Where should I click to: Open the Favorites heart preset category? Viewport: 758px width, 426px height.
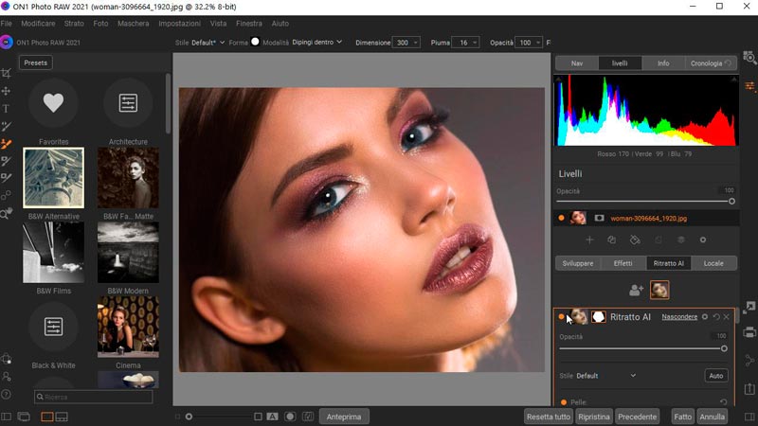click(x=53, y=102)
